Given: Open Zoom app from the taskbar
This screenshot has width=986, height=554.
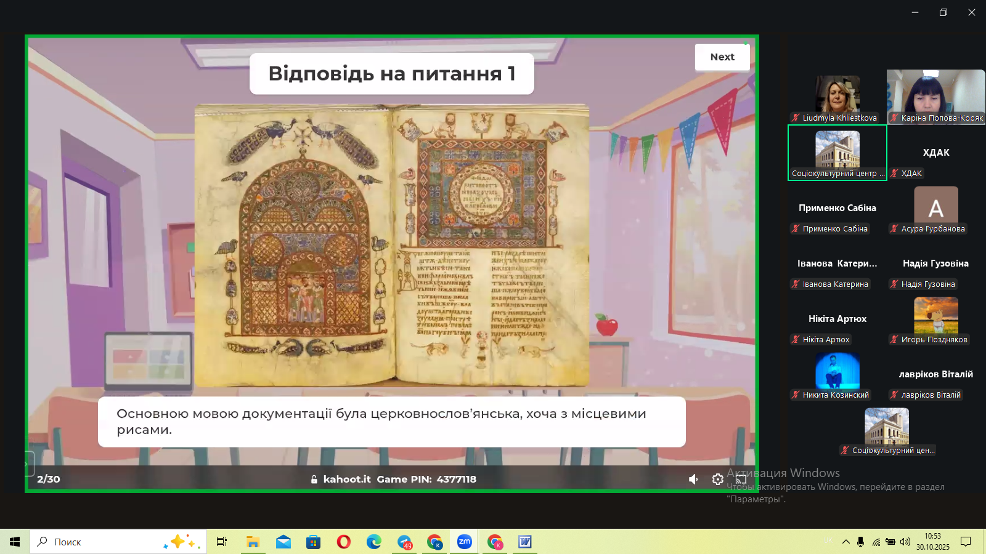Looking at the screenshot, I should coord(464,542).
